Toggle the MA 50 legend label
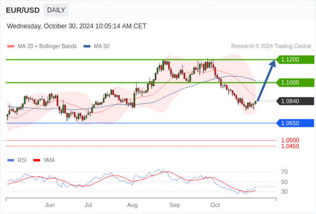The width and height of the screenshot is (316, 214). coord(102,47)
